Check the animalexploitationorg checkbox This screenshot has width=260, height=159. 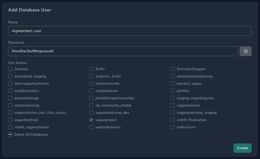(173, 76)
